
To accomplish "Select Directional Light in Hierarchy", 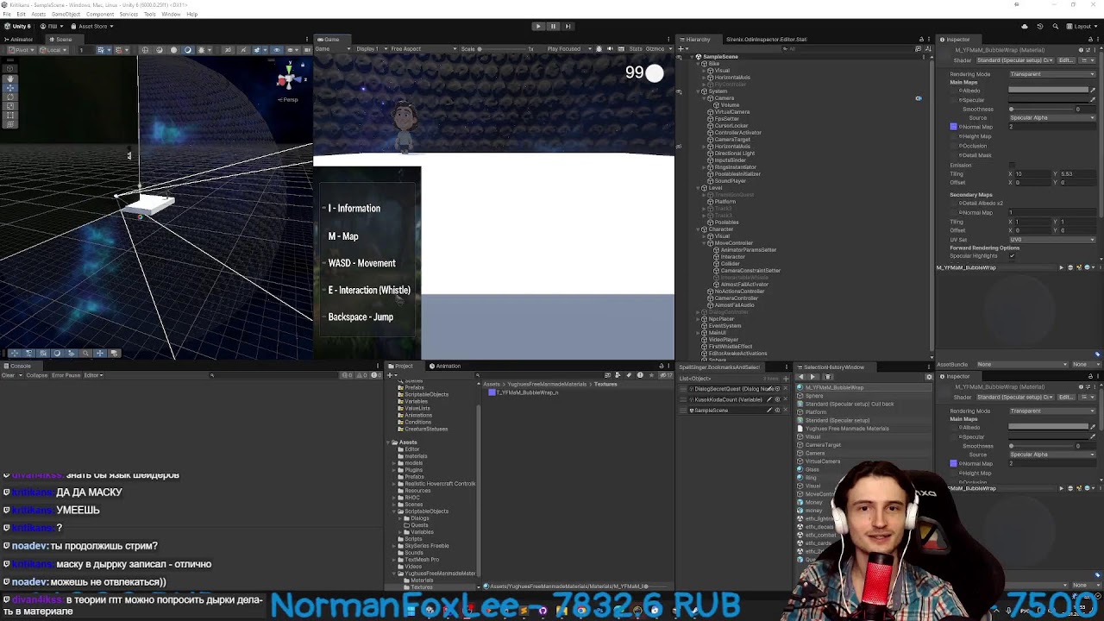I will pos(735,154).
